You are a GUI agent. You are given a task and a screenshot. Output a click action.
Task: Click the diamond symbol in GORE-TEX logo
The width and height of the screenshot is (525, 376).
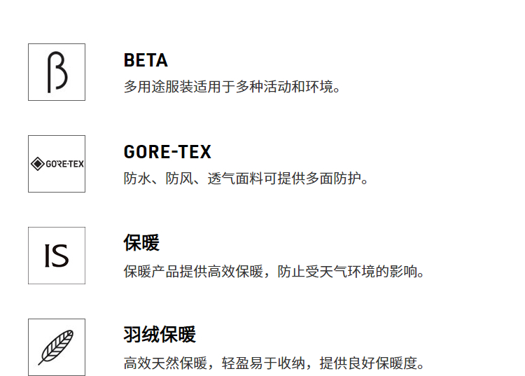coord(37,164)
